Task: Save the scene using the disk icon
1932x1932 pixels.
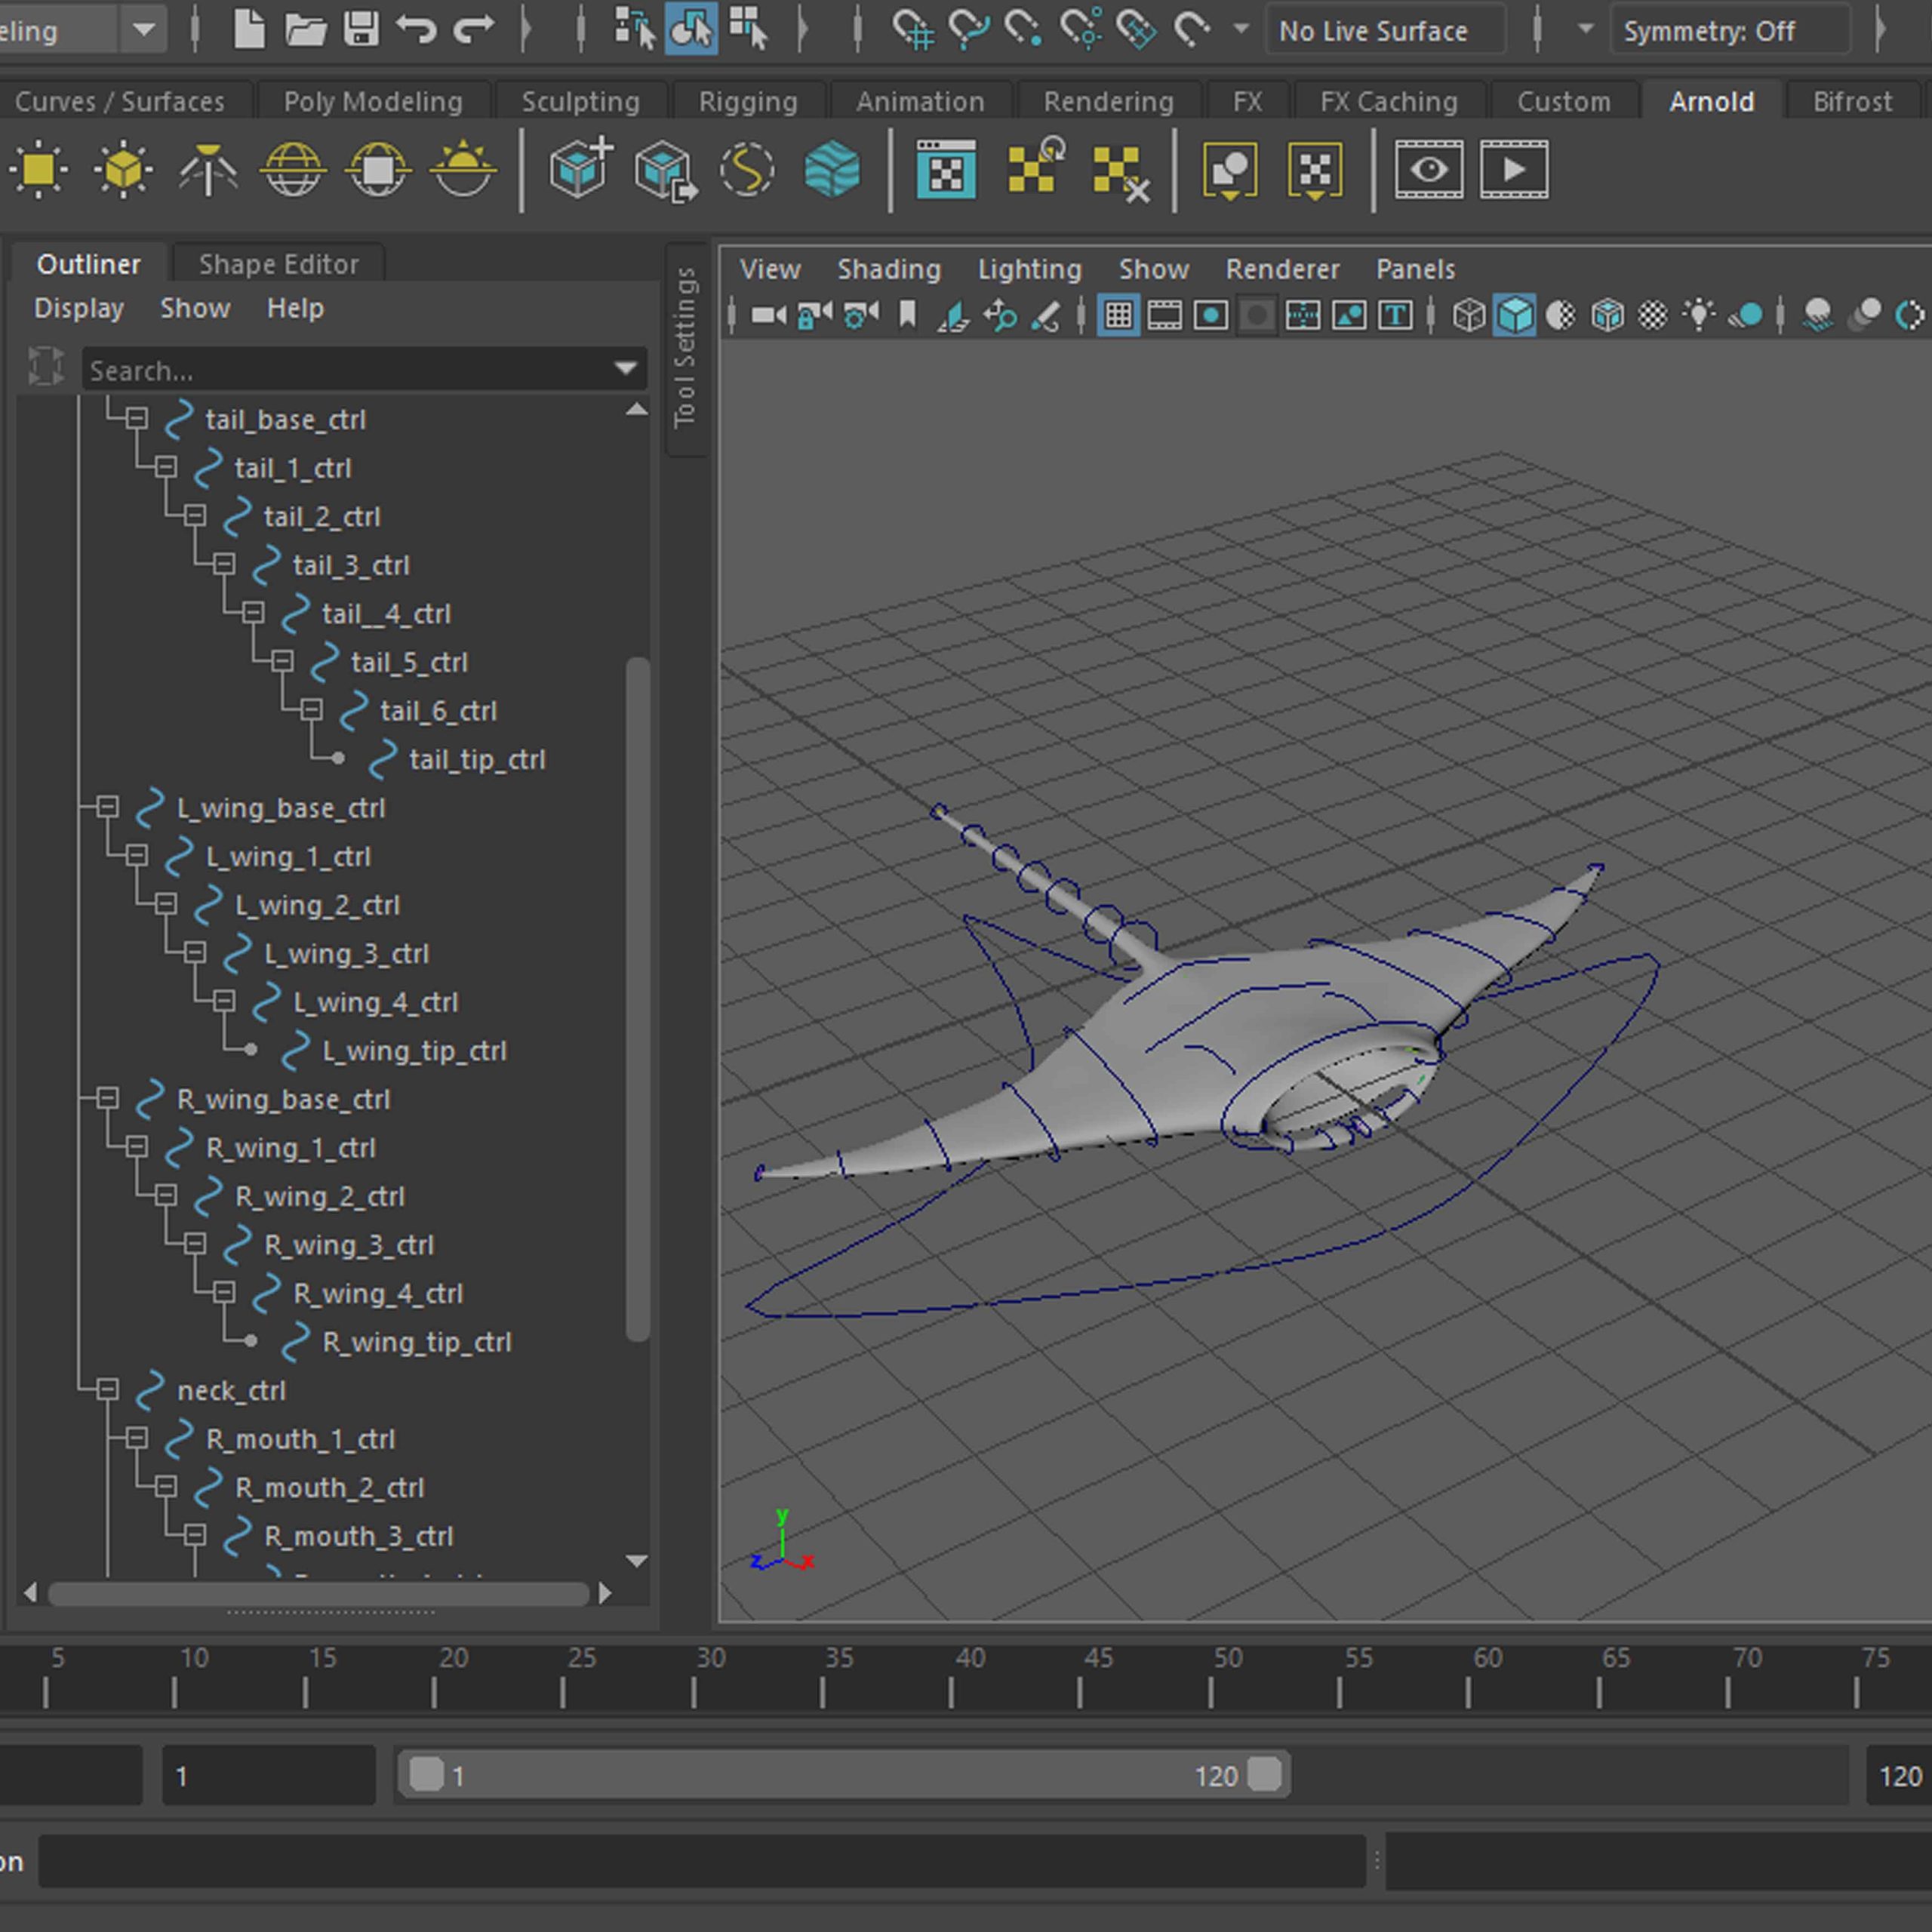Action: pyautogui.click(x=361, y=29)
